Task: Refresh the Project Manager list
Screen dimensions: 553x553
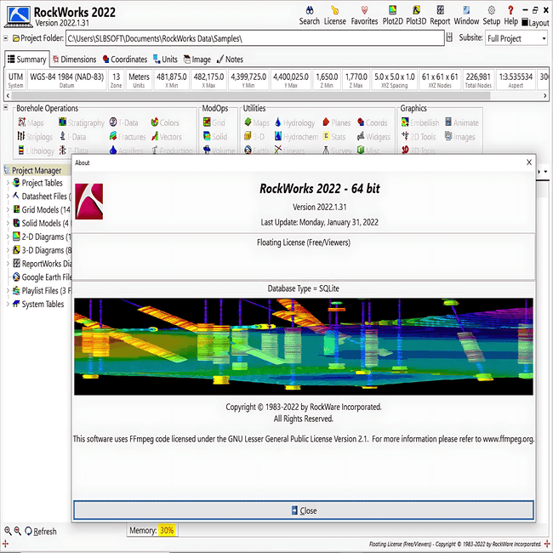Action: coord(41,531)
